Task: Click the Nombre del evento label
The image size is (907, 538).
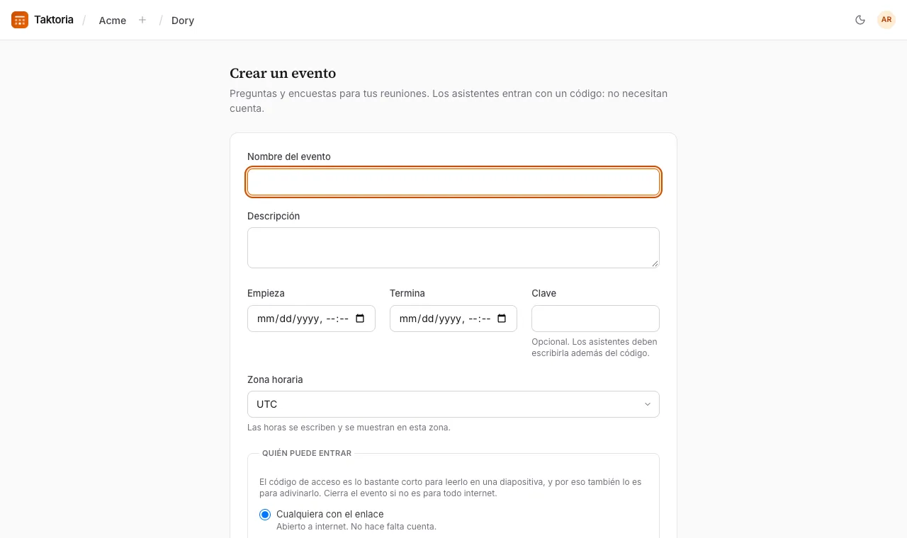Action: pyautogui.click(x=289, y=156)
